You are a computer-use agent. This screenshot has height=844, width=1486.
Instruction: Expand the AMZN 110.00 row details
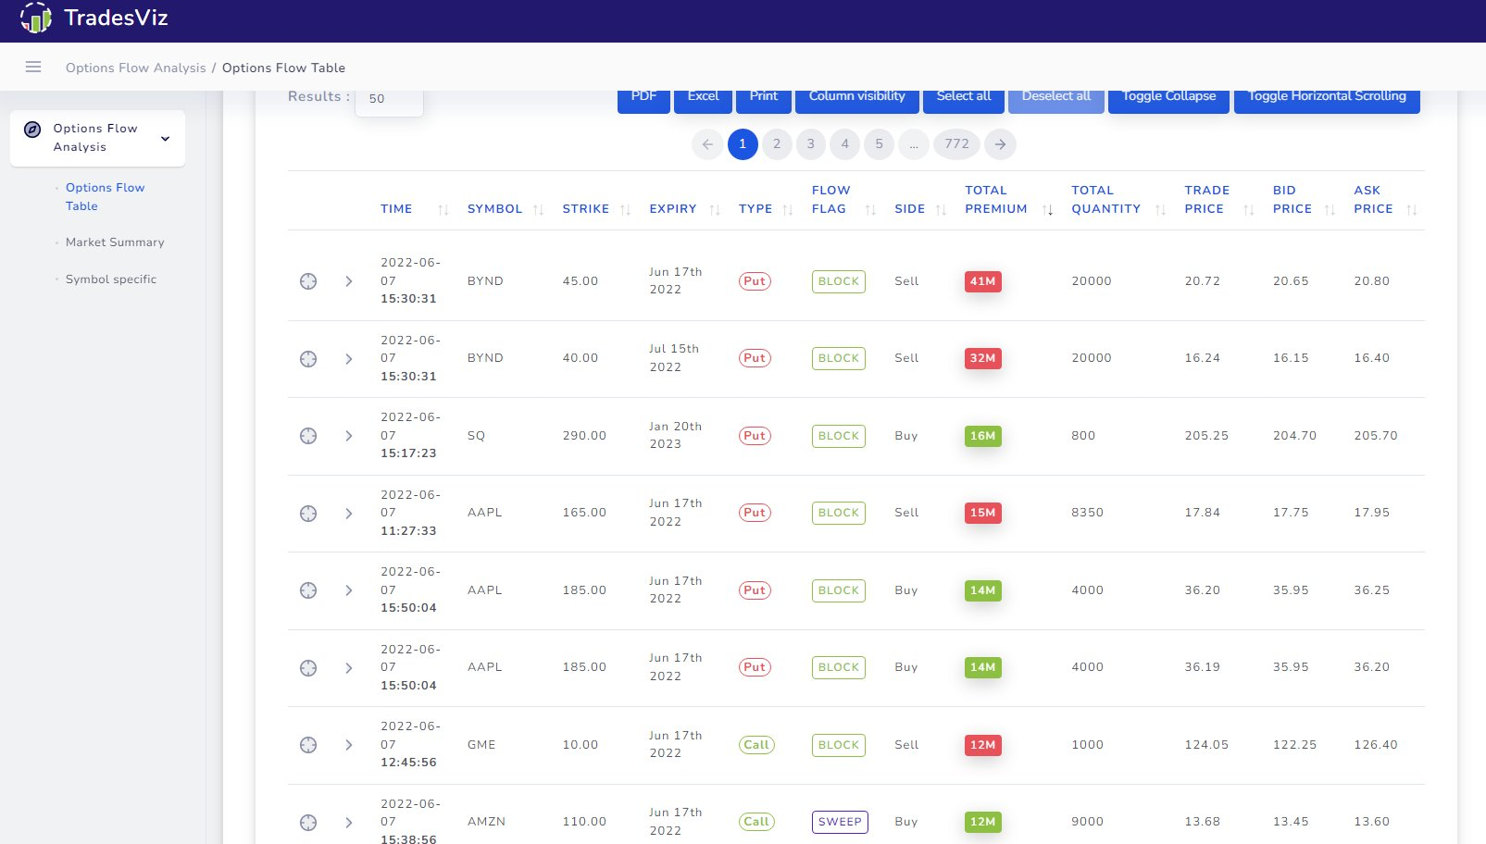(349, 823)
